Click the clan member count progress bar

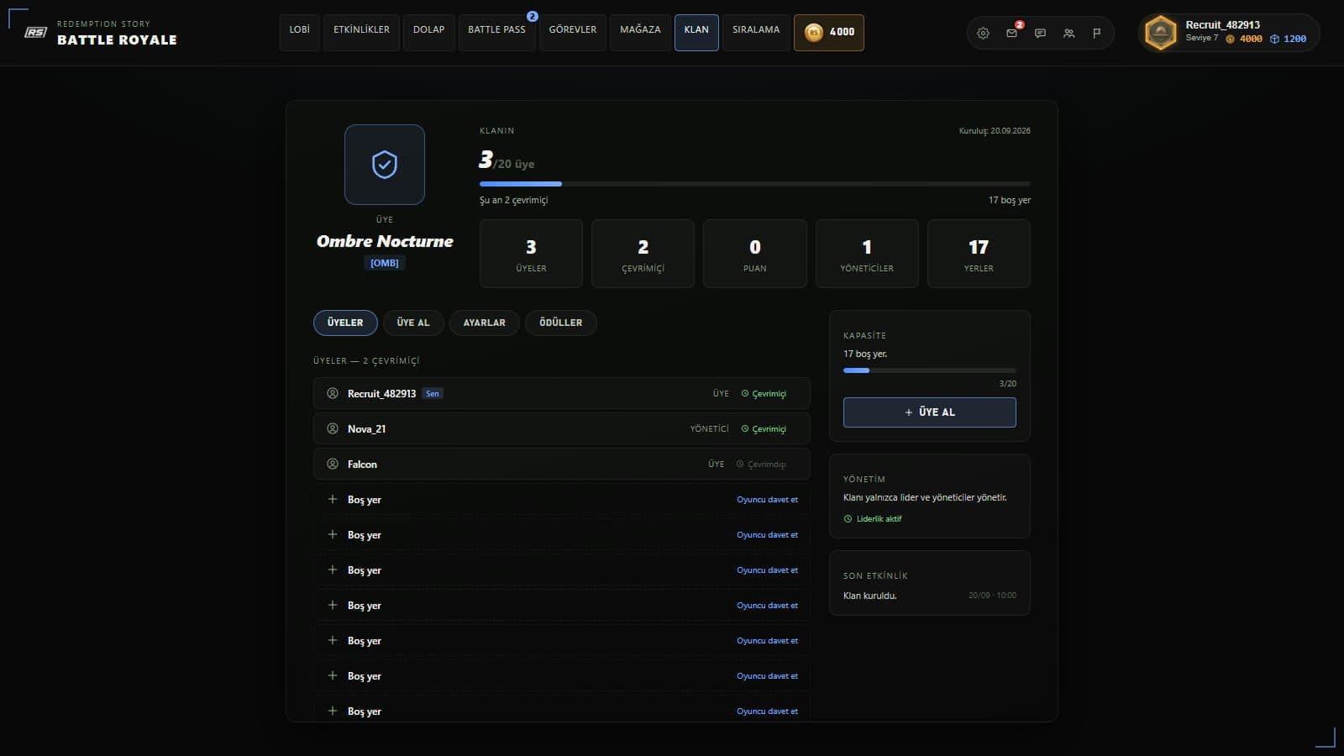[755, 184]
